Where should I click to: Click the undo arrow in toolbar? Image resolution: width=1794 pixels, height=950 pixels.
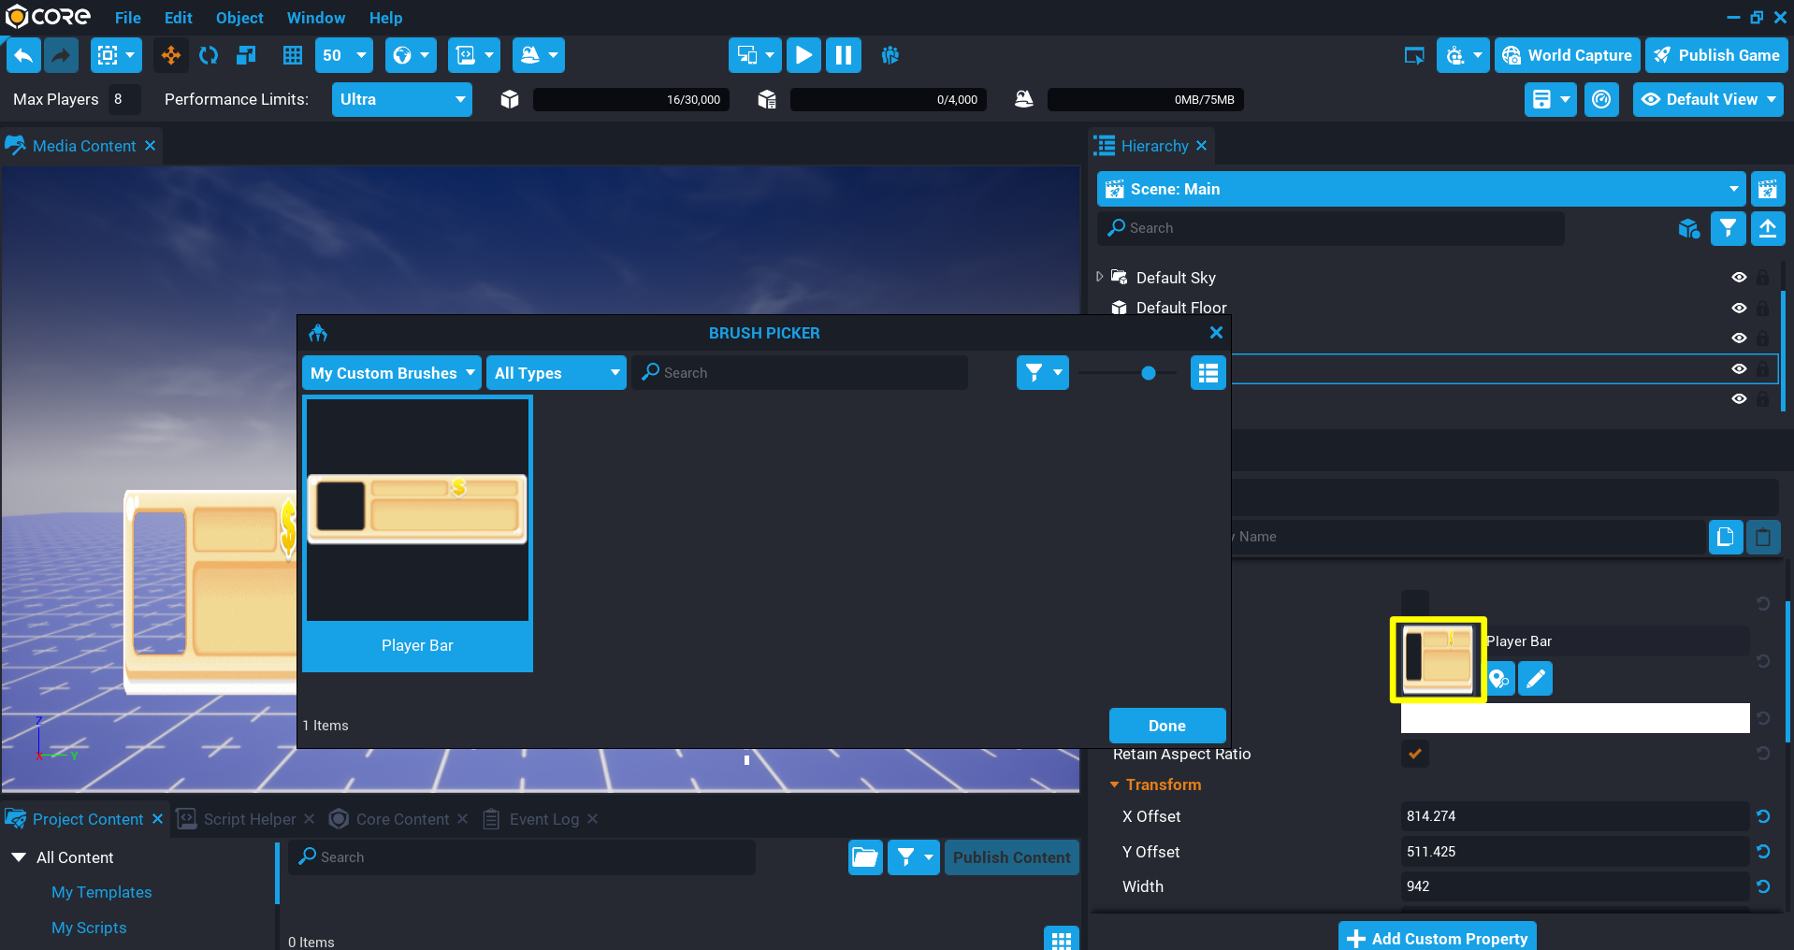pos(24,56)
